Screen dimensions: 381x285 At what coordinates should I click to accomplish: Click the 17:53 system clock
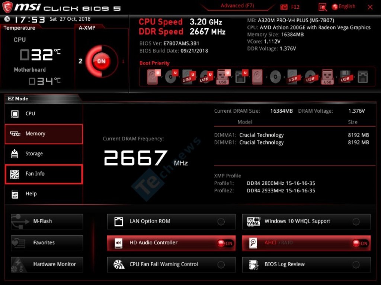[x=30, y=20]
